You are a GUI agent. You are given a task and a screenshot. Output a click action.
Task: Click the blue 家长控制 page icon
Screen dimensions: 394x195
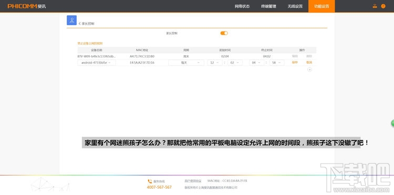click(71, 20)
